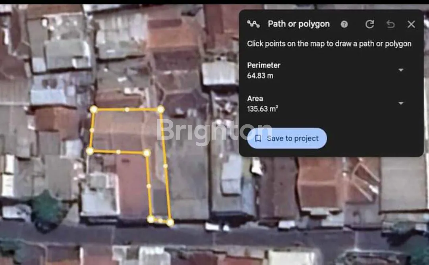Restart the measurement with the circular arrow
429x265 pixels.
369,24
